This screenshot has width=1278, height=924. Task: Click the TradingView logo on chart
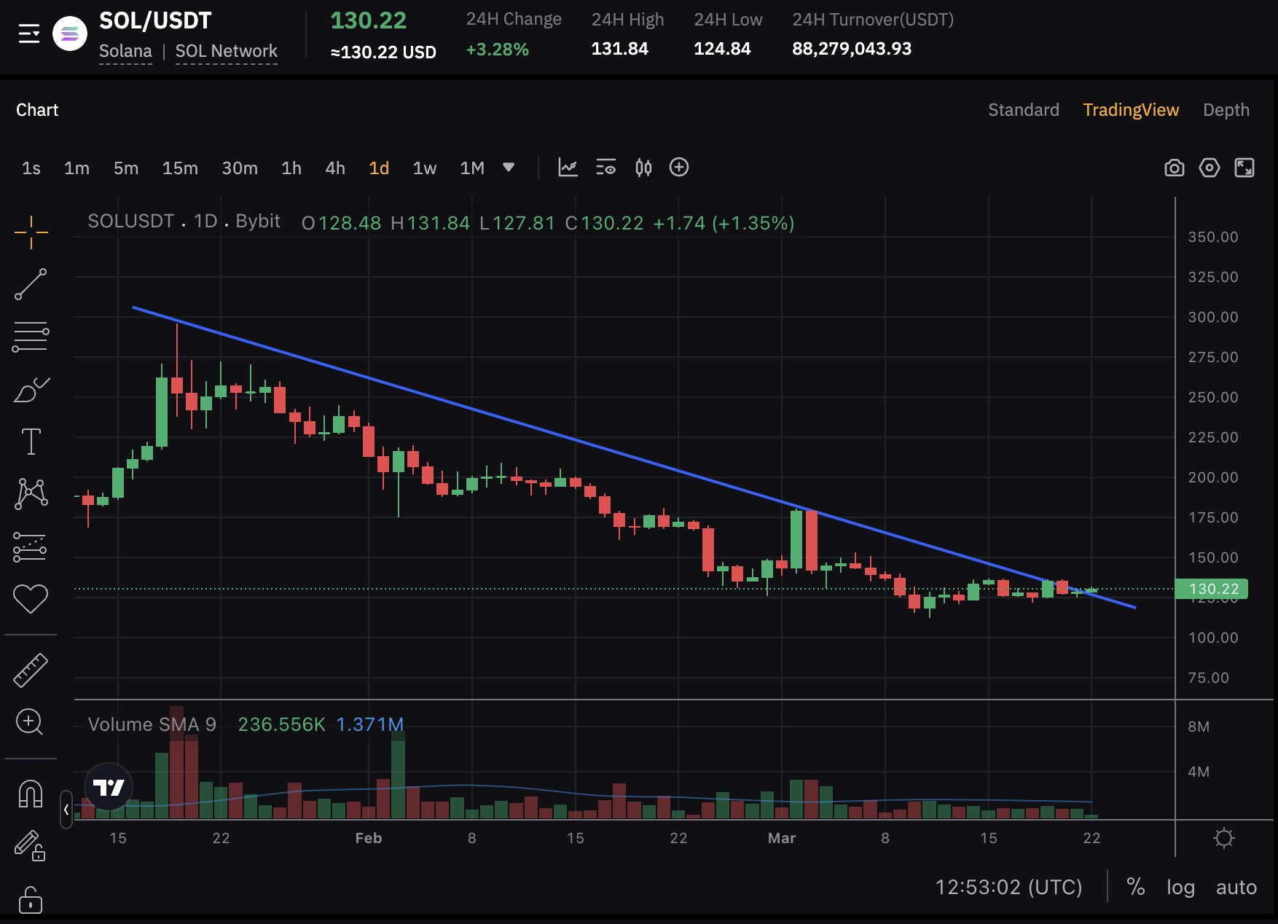coord(109,787)
